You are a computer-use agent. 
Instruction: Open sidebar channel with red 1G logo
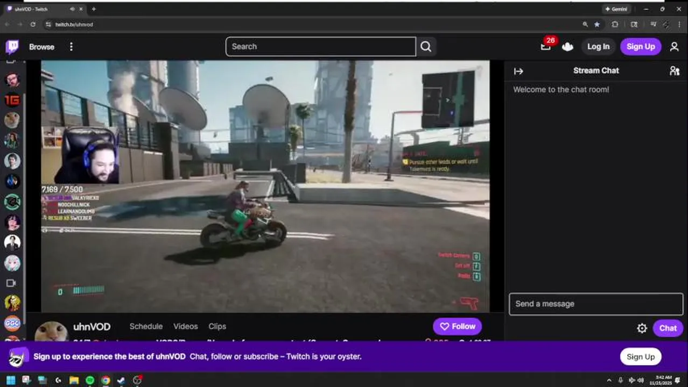pyautogui.click(x=12, y=100)
